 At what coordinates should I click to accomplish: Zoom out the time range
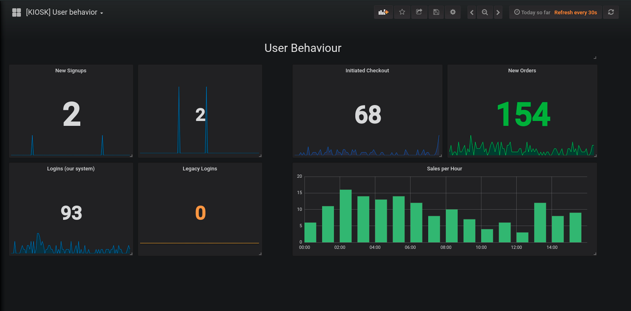pos(485,12)
